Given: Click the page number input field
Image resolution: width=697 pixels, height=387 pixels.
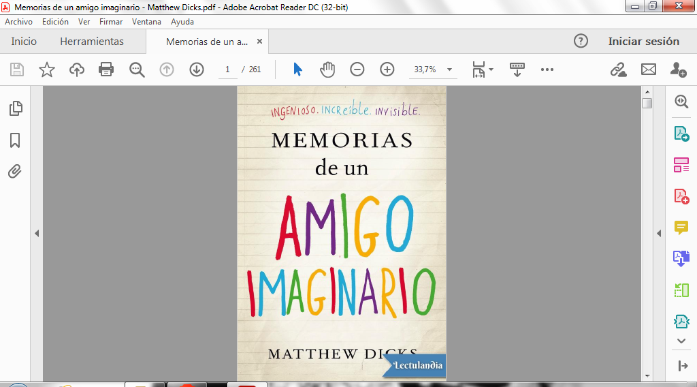Looking at the screenshot, I should [x=227, y=69].
